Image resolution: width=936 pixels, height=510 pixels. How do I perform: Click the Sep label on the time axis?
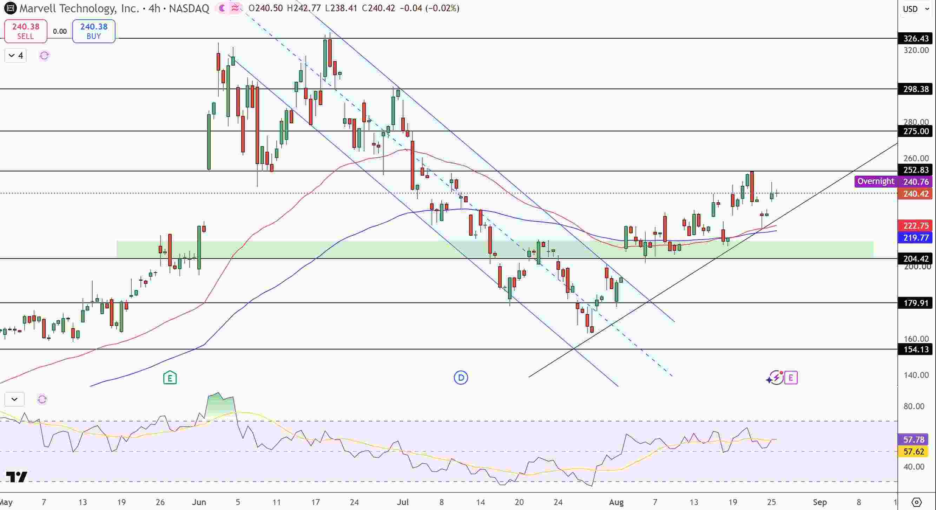[820, 502]
